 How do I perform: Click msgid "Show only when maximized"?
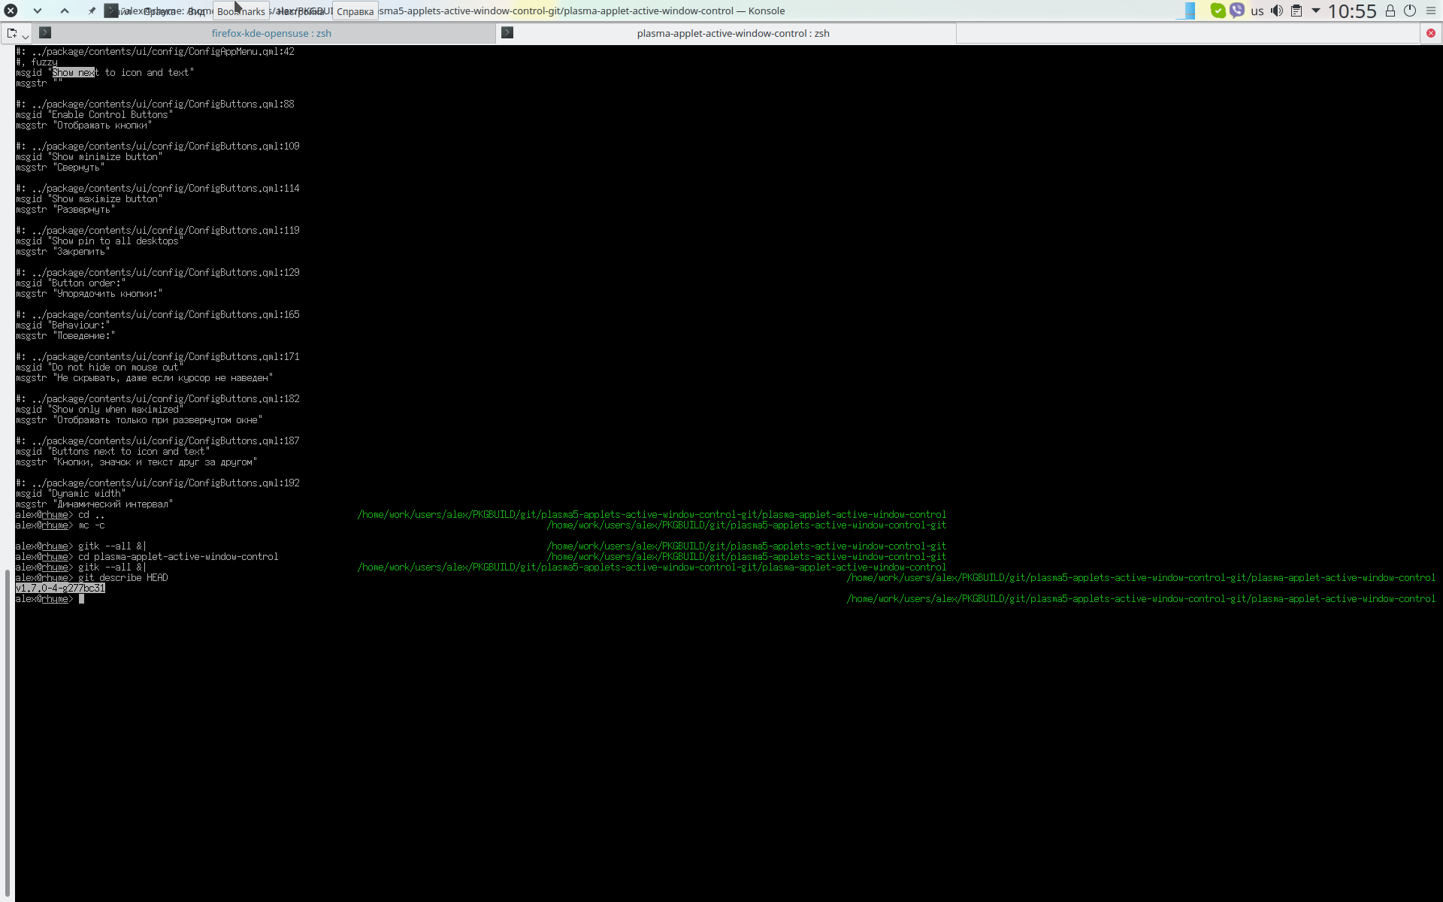click(99, 410)
